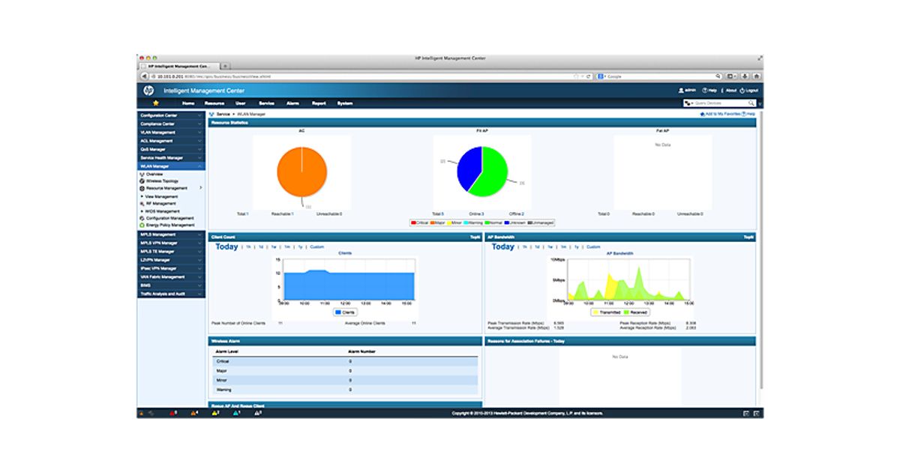The width and height of the screenshot is (900, 472).
Task: Click the browser home icon
Action: pos(757,76)
